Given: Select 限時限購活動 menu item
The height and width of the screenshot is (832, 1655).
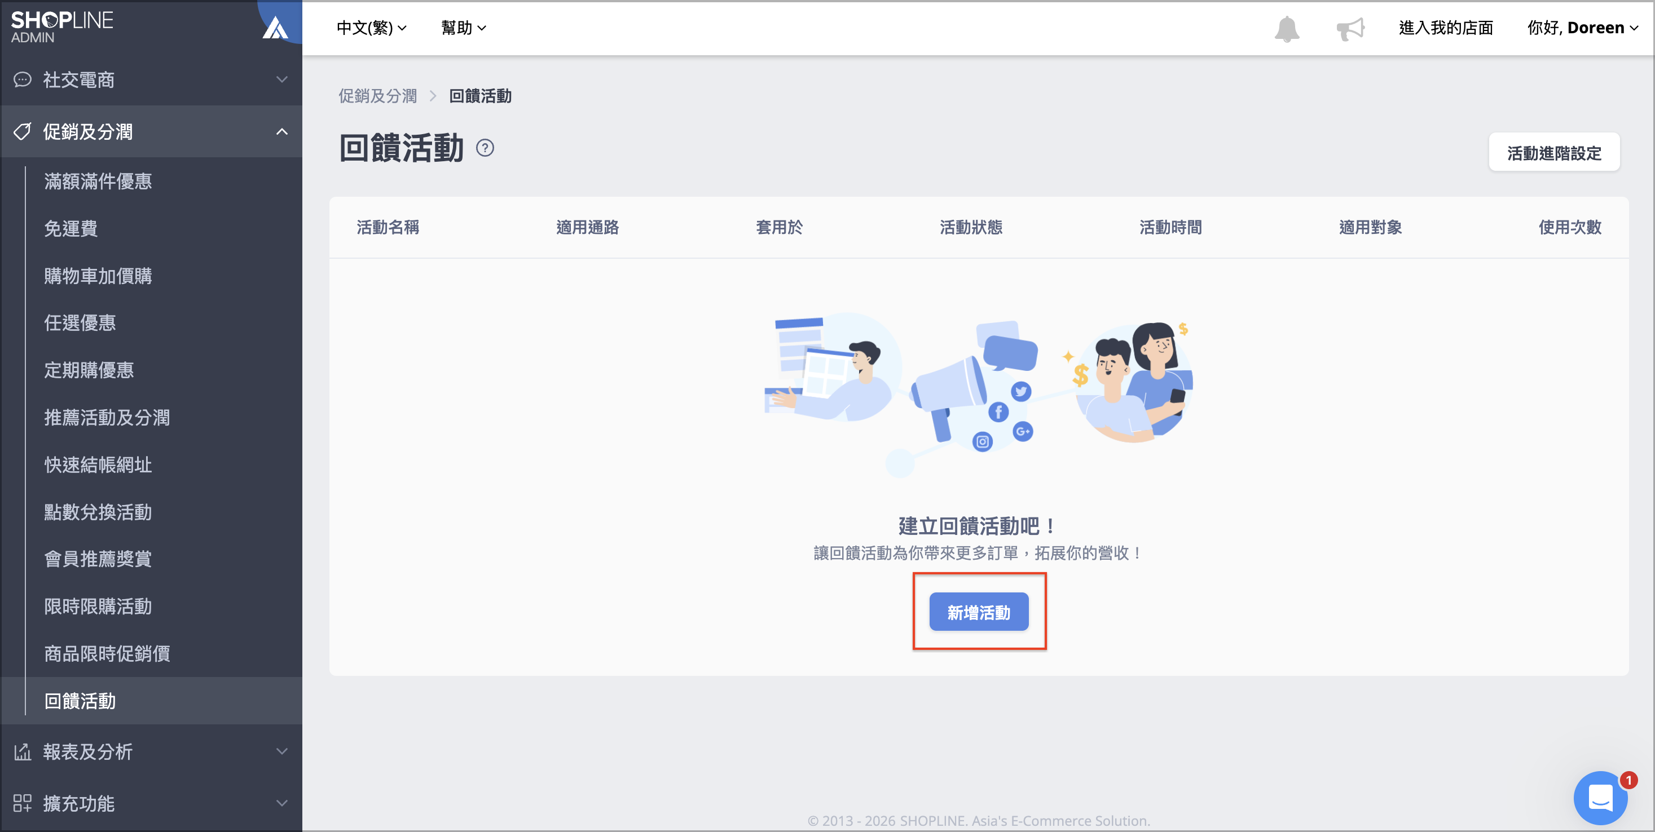Looking at the screenshot, I should pos(98,607).
